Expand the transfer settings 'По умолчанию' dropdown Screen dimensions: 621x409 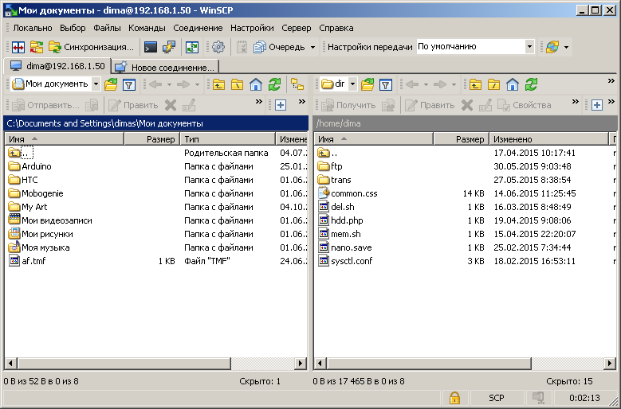coord(529,47)
